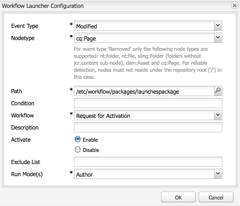Focus the Description input field

point(148,127)
